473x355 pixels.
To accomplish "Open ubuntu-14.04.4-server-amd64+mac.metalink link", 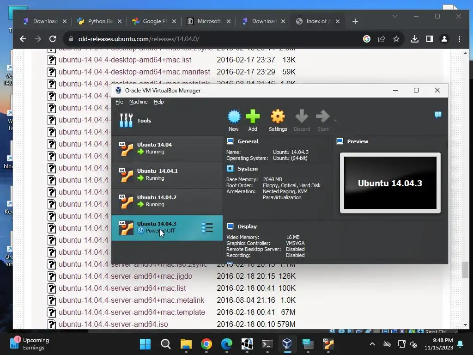I will pos(132,300).
